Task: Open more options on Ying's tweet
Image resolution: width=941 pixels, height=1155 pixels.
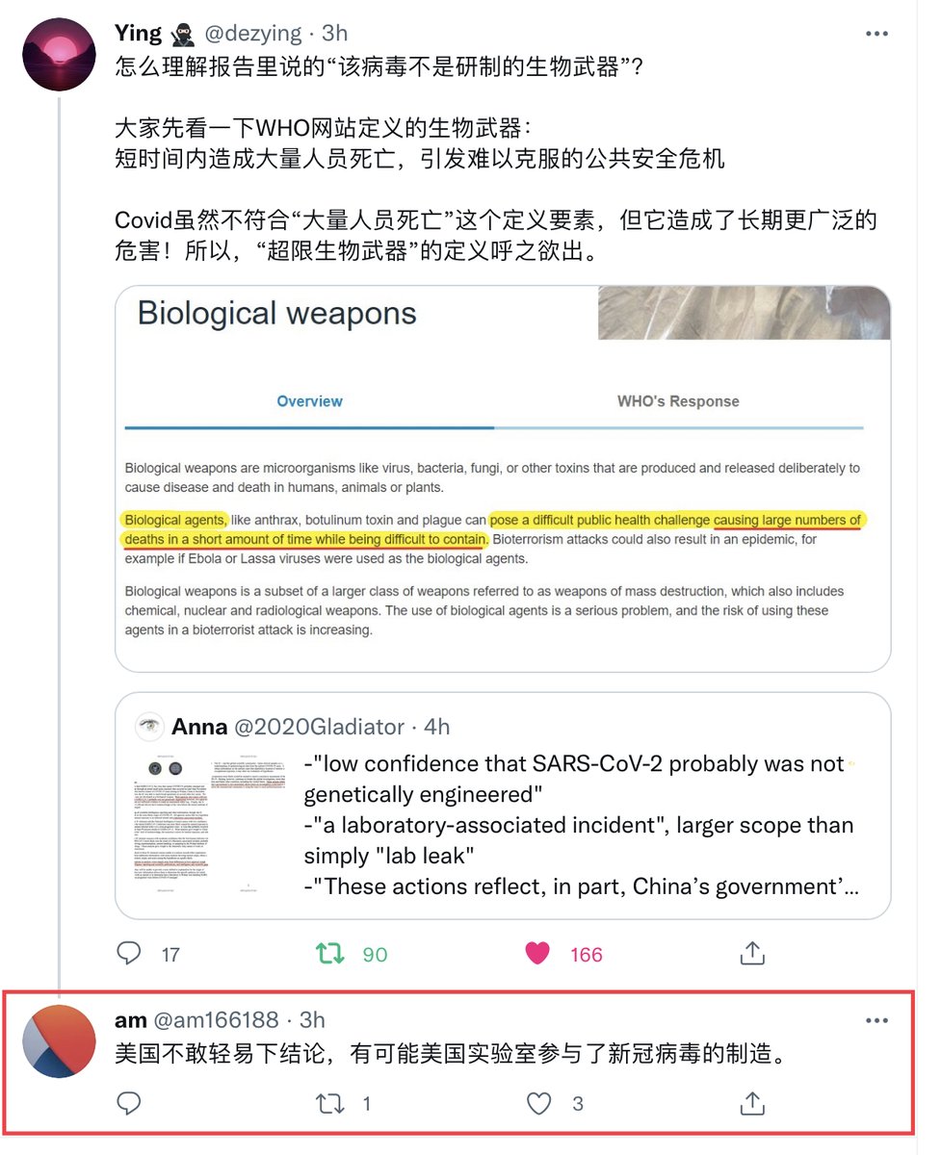Action: click(x=876, y=34)
